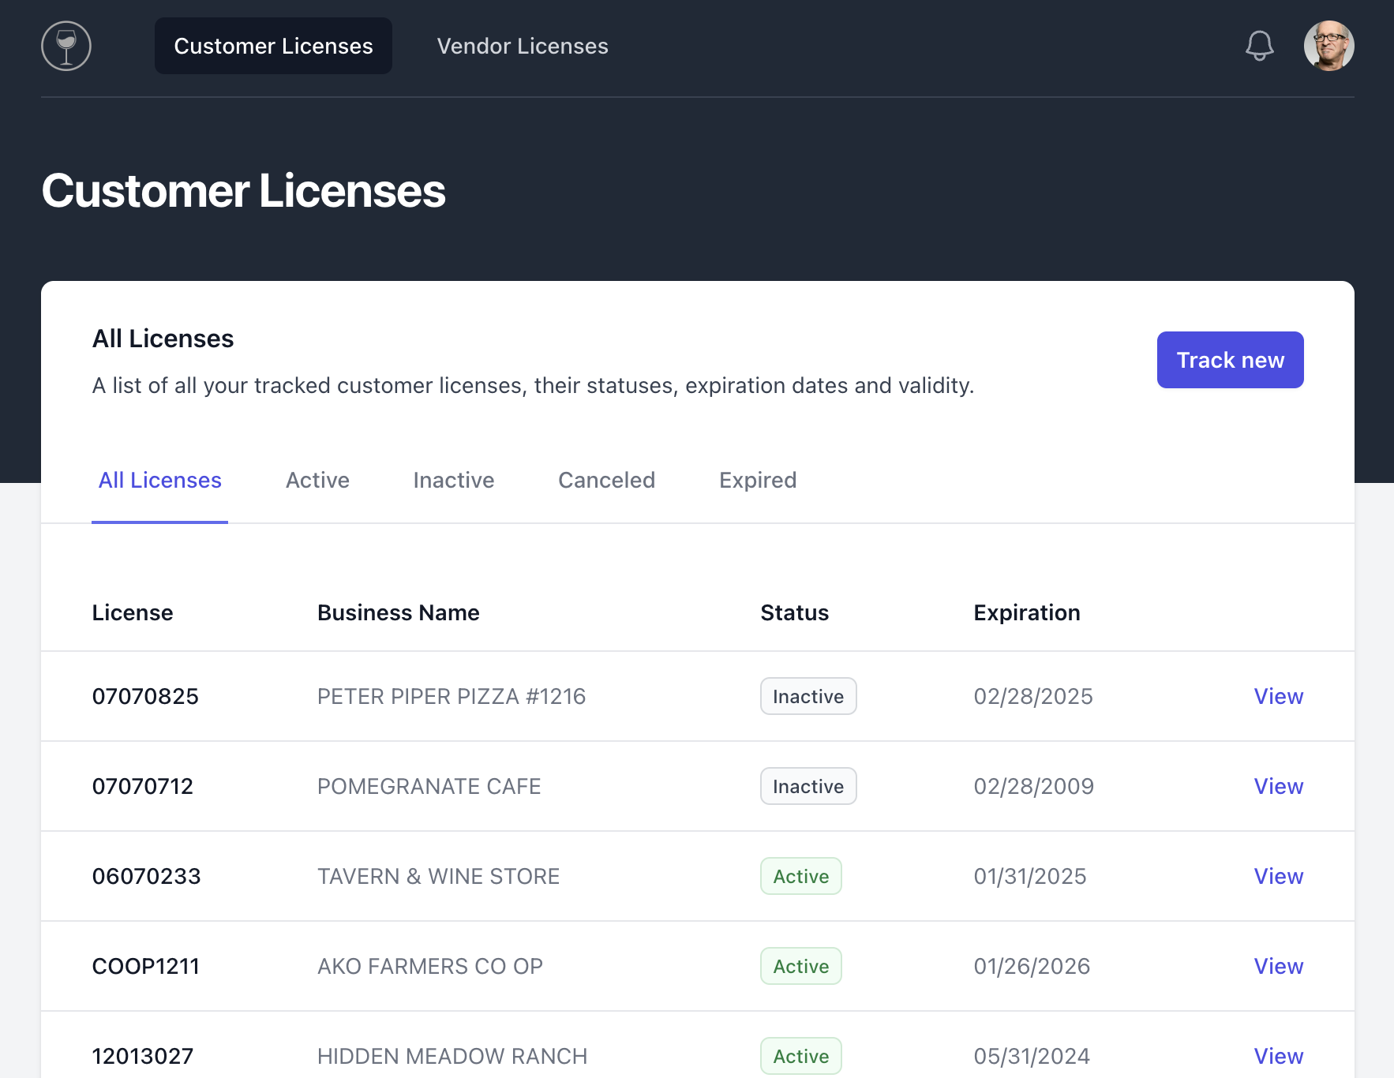Click the License column header
Viewport: 1394px width, 1078px height.
pos(133,612)
